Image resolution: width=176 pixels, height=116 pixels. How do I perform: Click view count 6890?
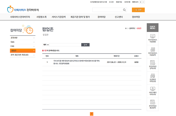136,62
